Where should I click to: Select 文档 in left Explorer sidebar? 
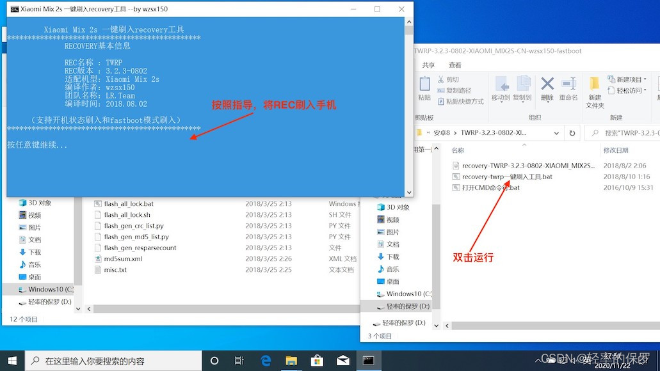[30, 240]
